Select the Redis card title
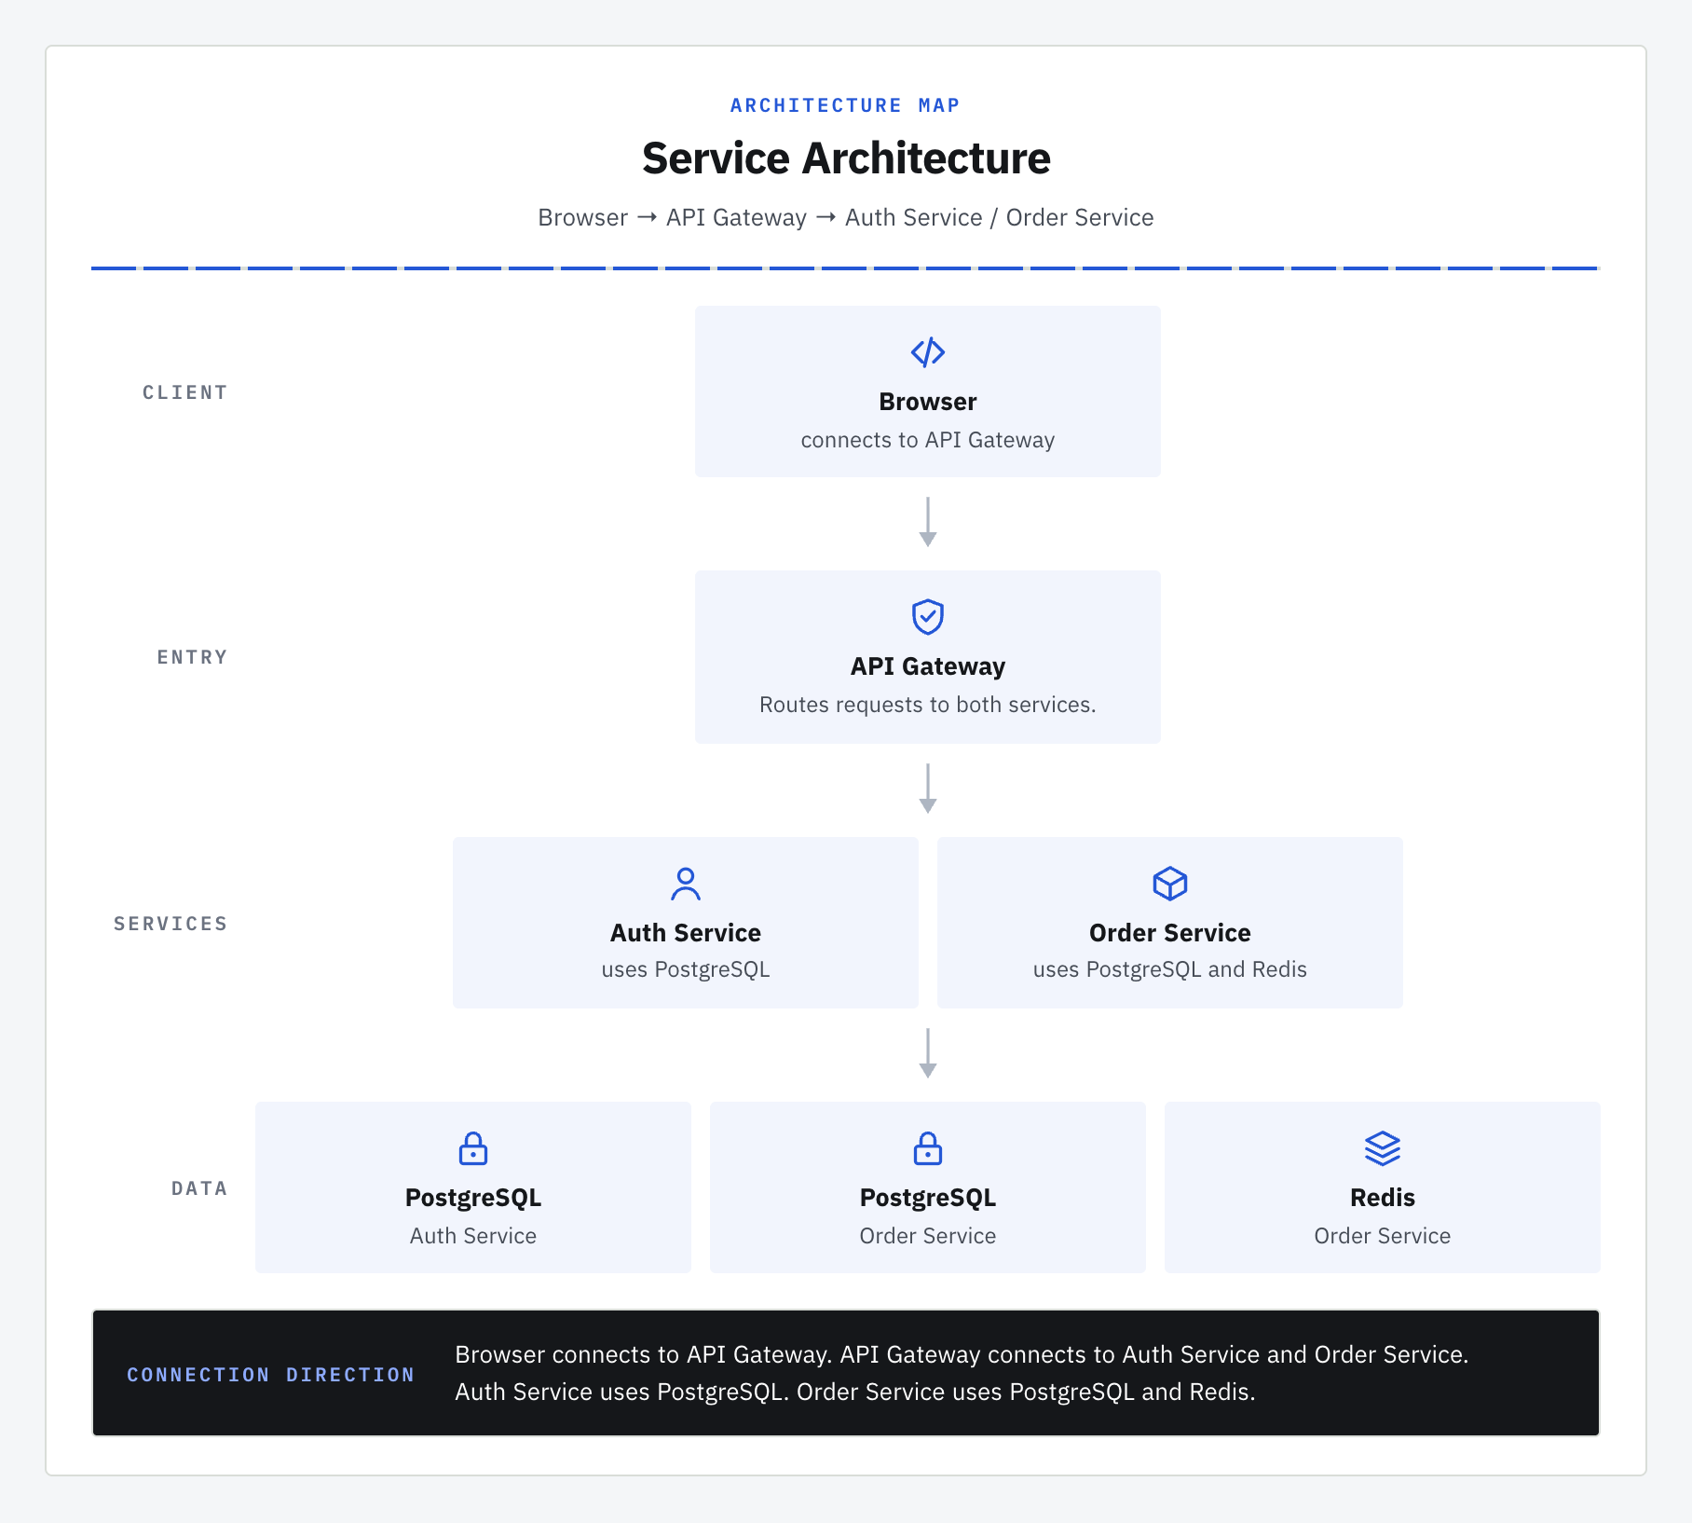 point(1383,1198)
